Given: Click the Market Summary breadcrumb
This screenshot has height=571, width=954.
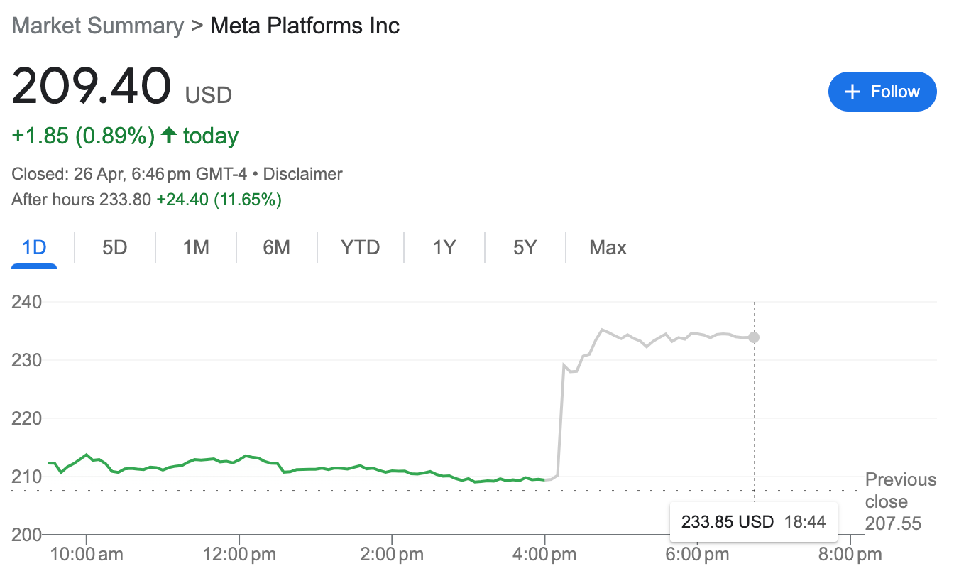Looking at the screenshot, I should pyautogui.click(x=98, y=26).
